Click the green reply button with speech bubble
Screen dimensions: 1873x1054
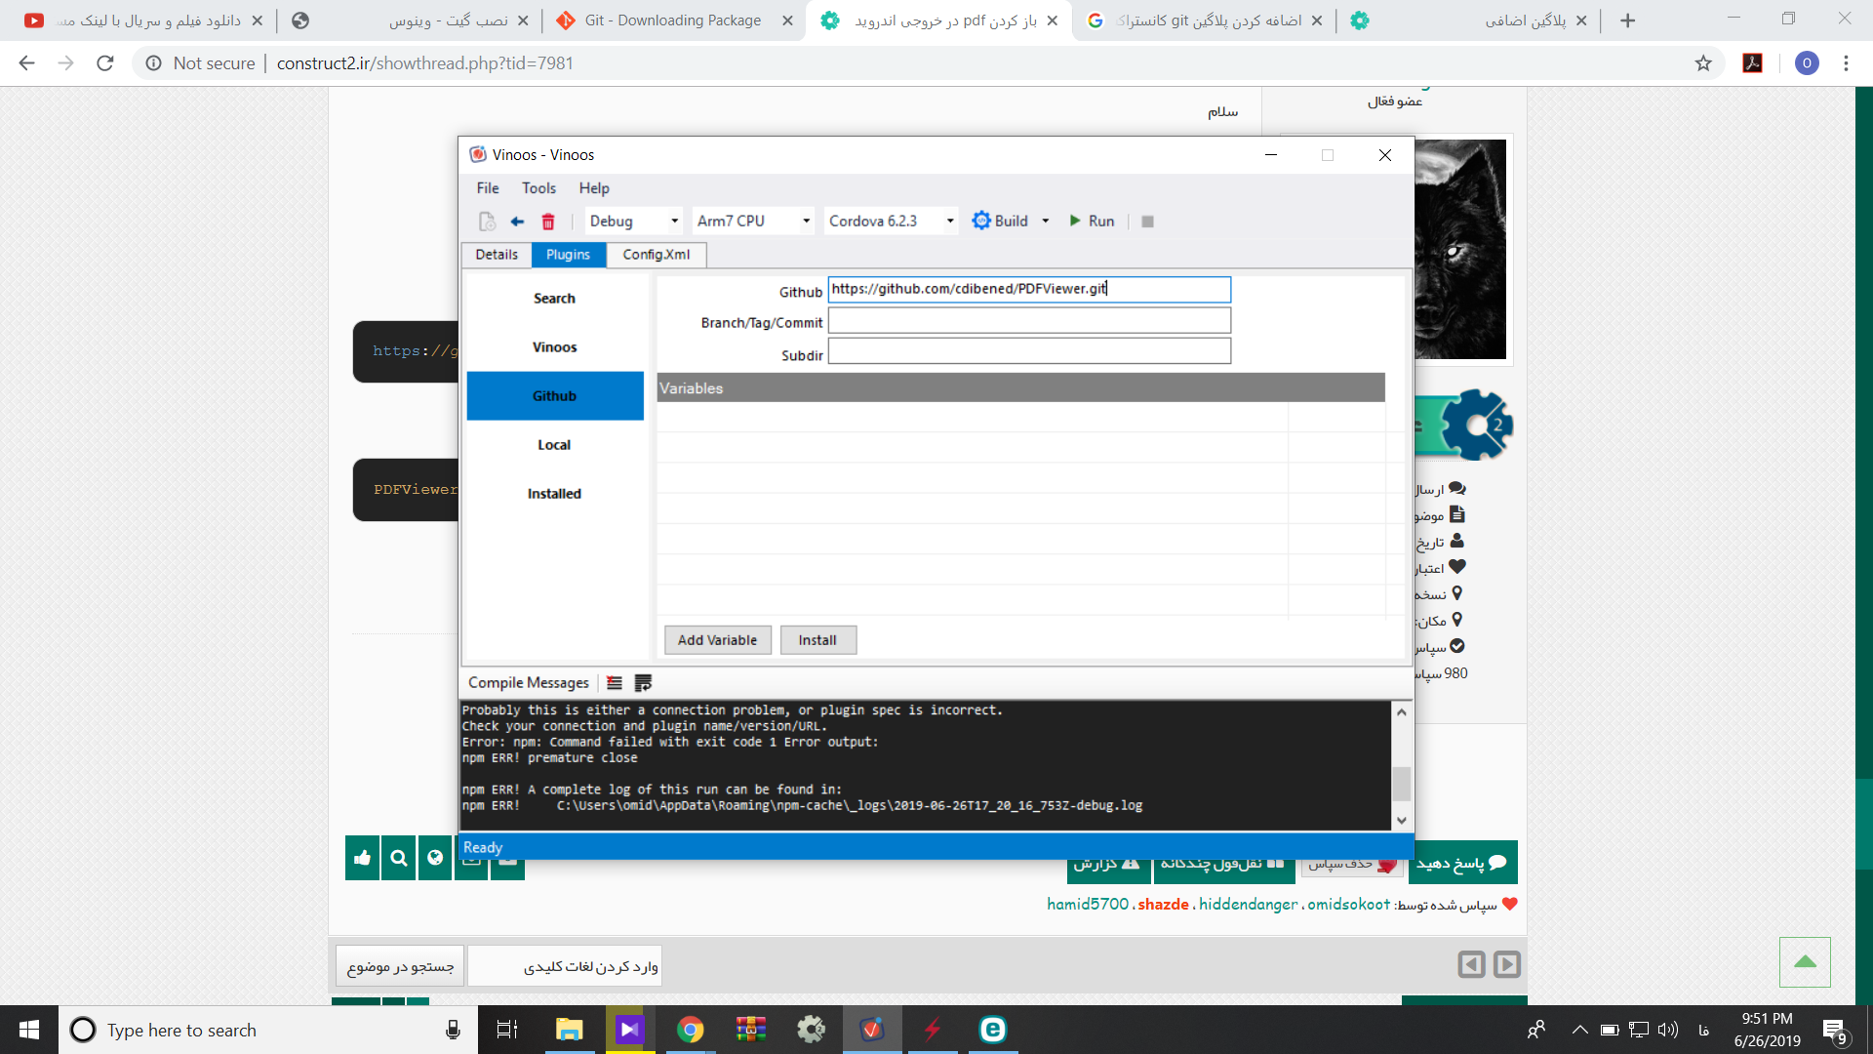click(1462, 863)
